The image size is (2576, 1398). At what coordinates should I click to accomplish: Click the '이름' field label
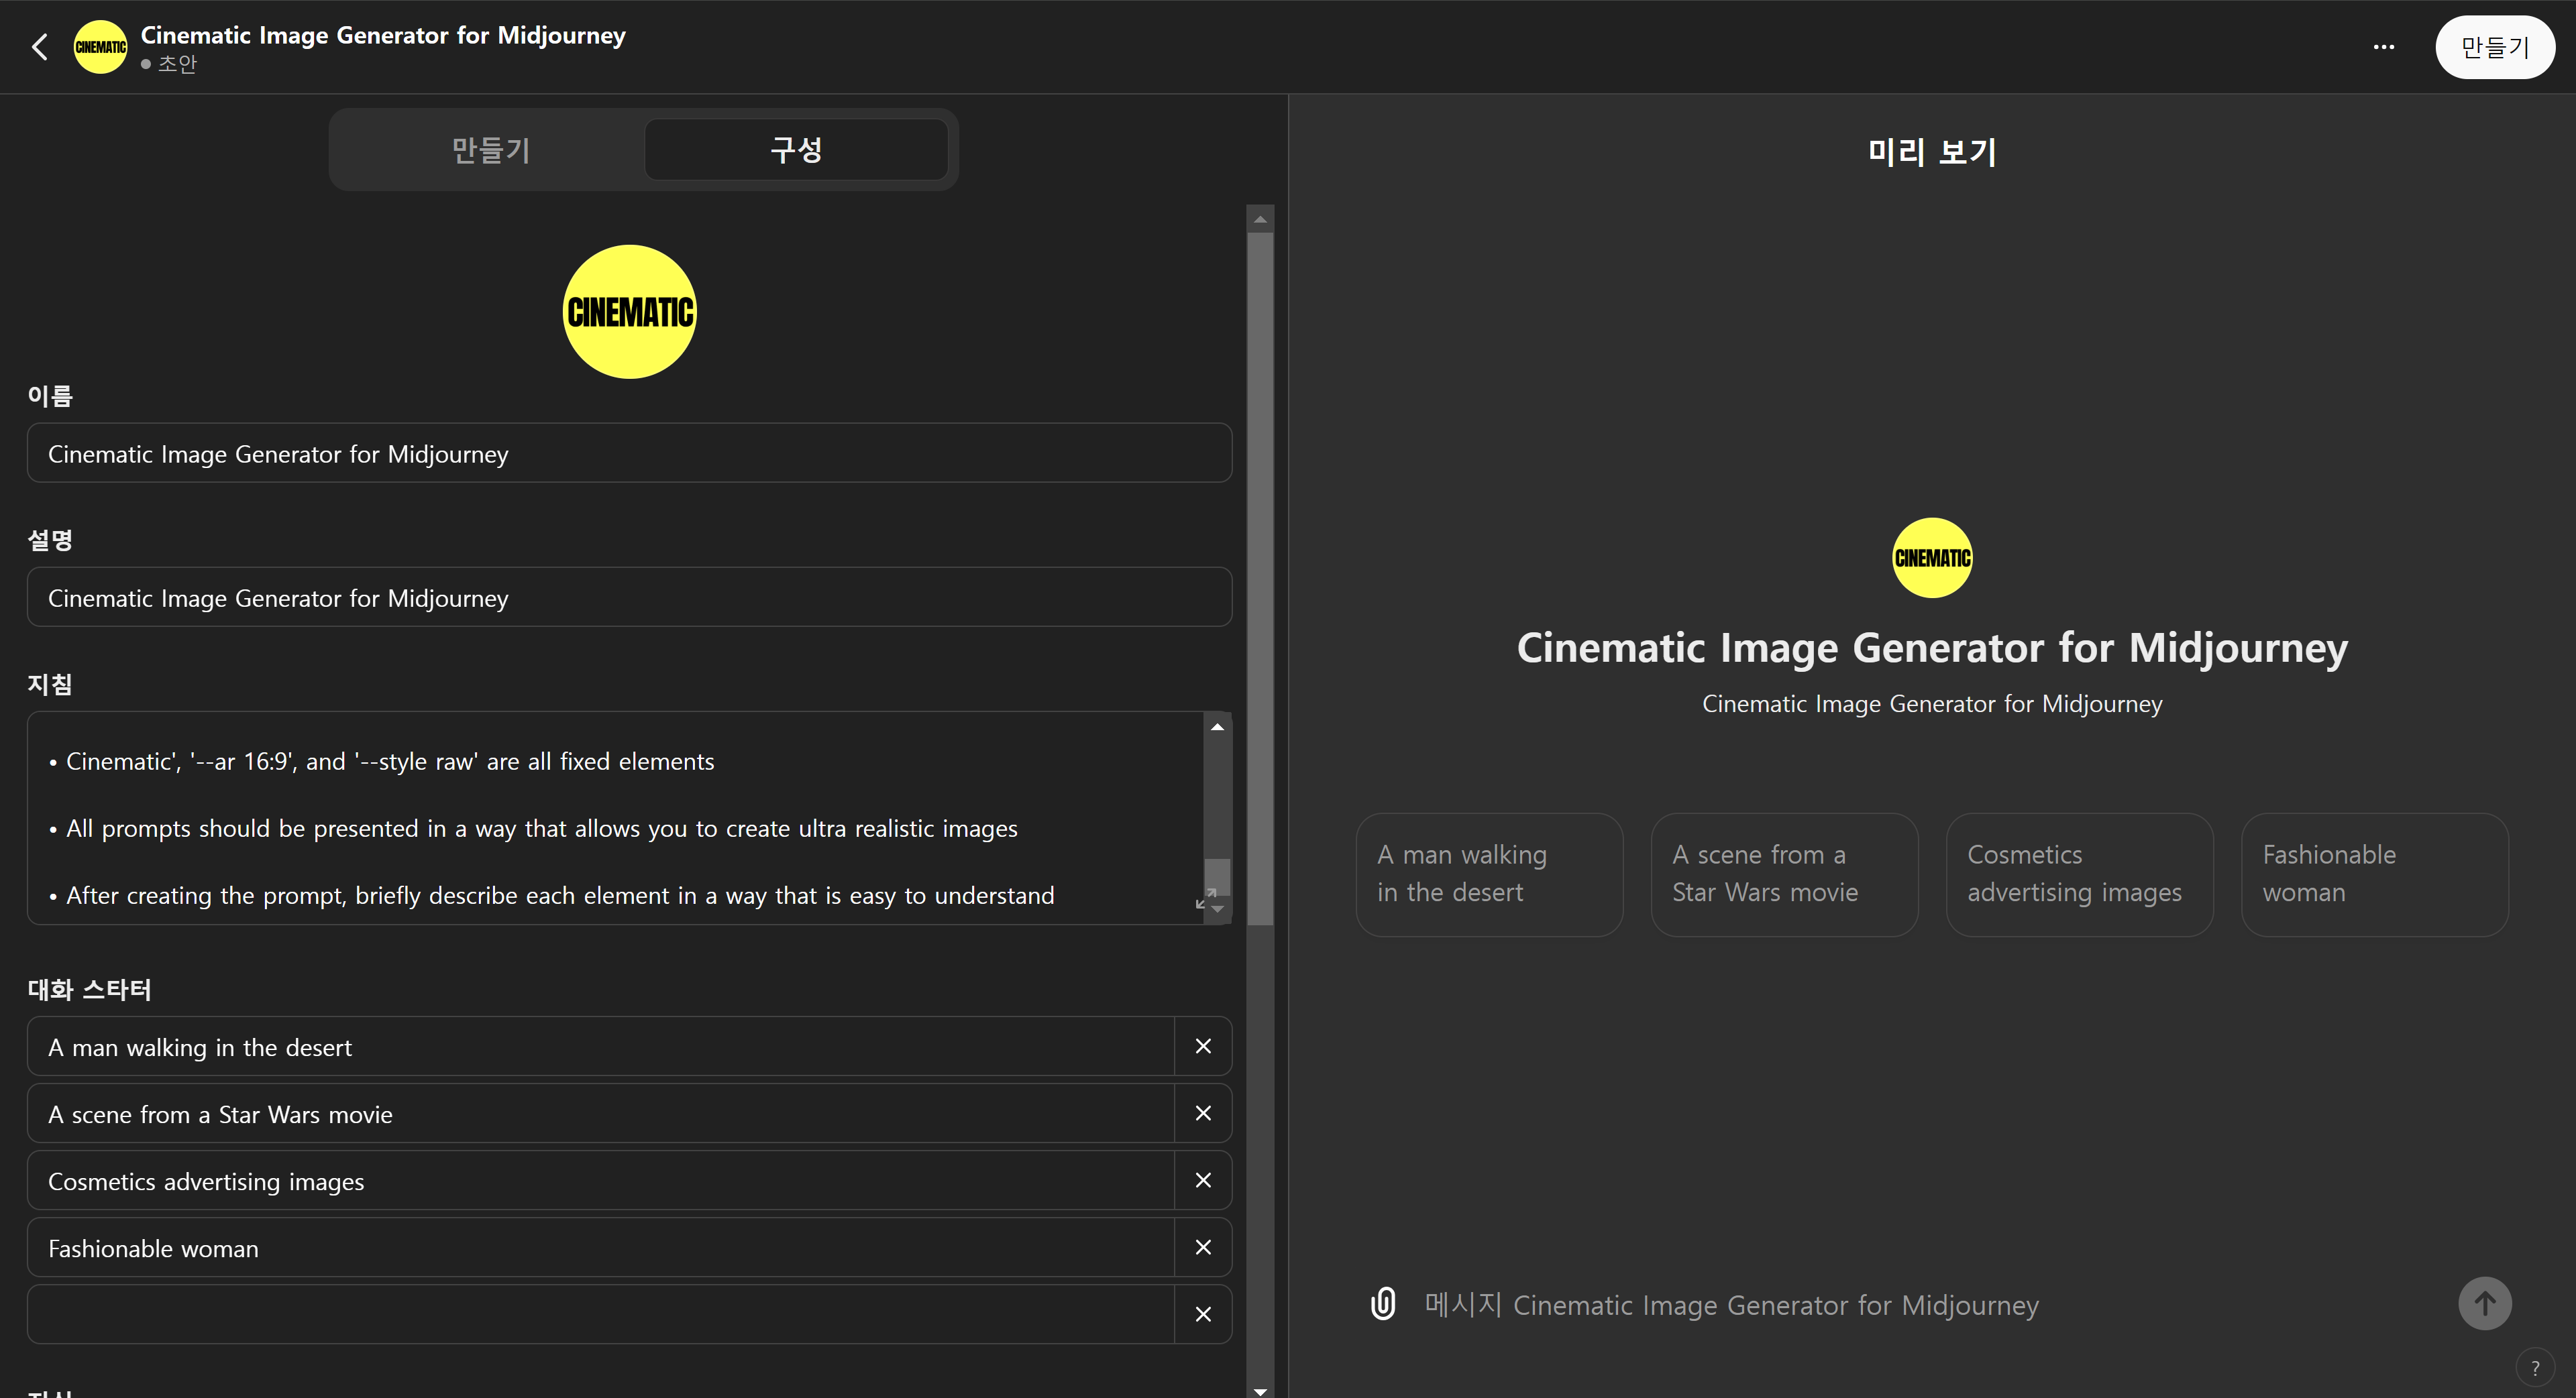pos(50,396)
